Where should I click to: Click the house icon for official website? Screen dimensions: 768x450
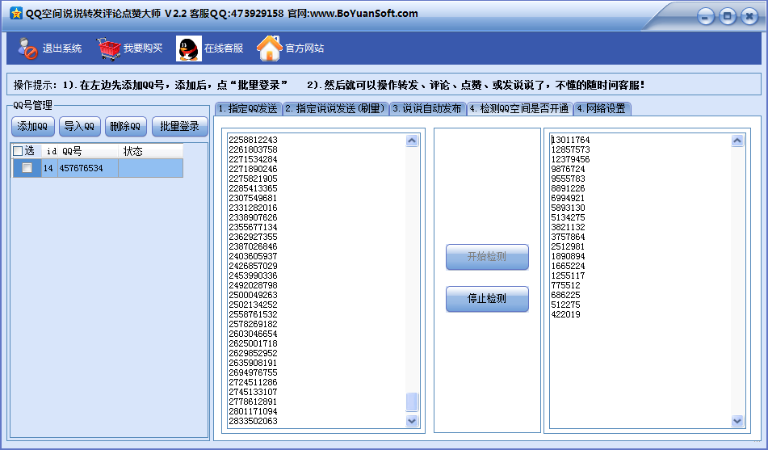coord(270,48)
